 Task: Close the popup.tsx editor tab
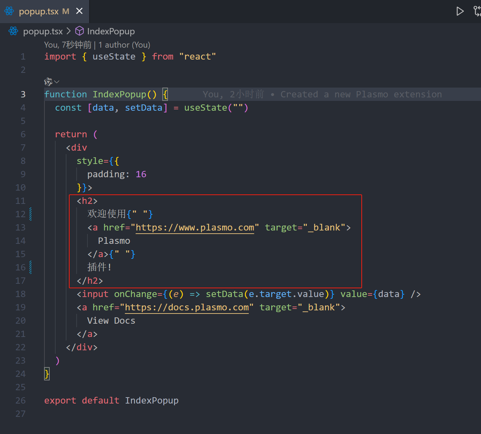[79, 11]
